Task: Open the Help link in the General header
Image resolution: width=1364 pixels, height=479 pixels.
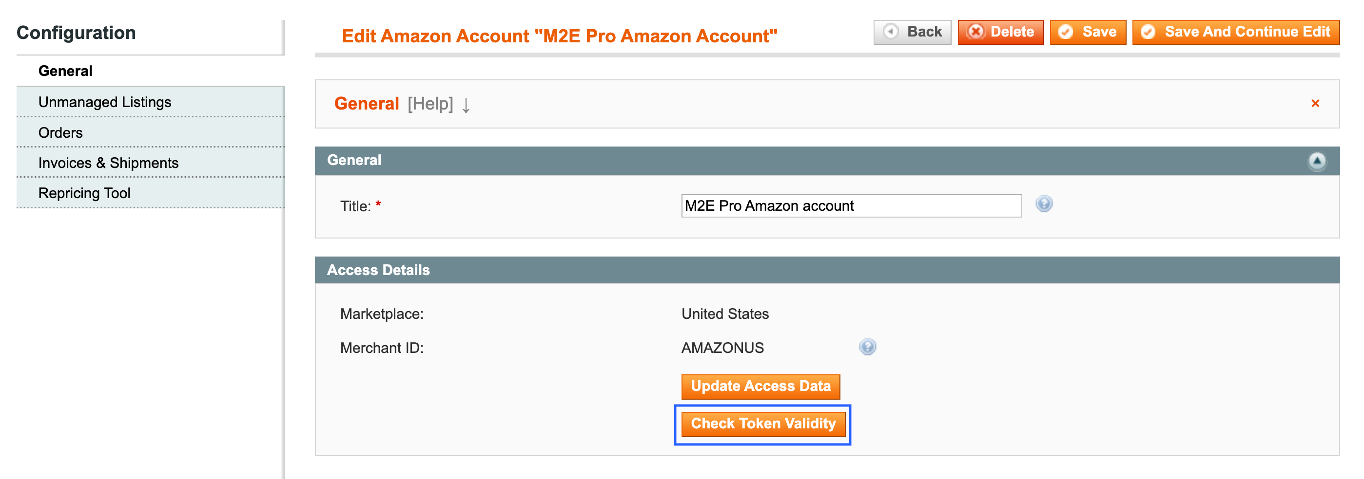Action: coord(430,104)
